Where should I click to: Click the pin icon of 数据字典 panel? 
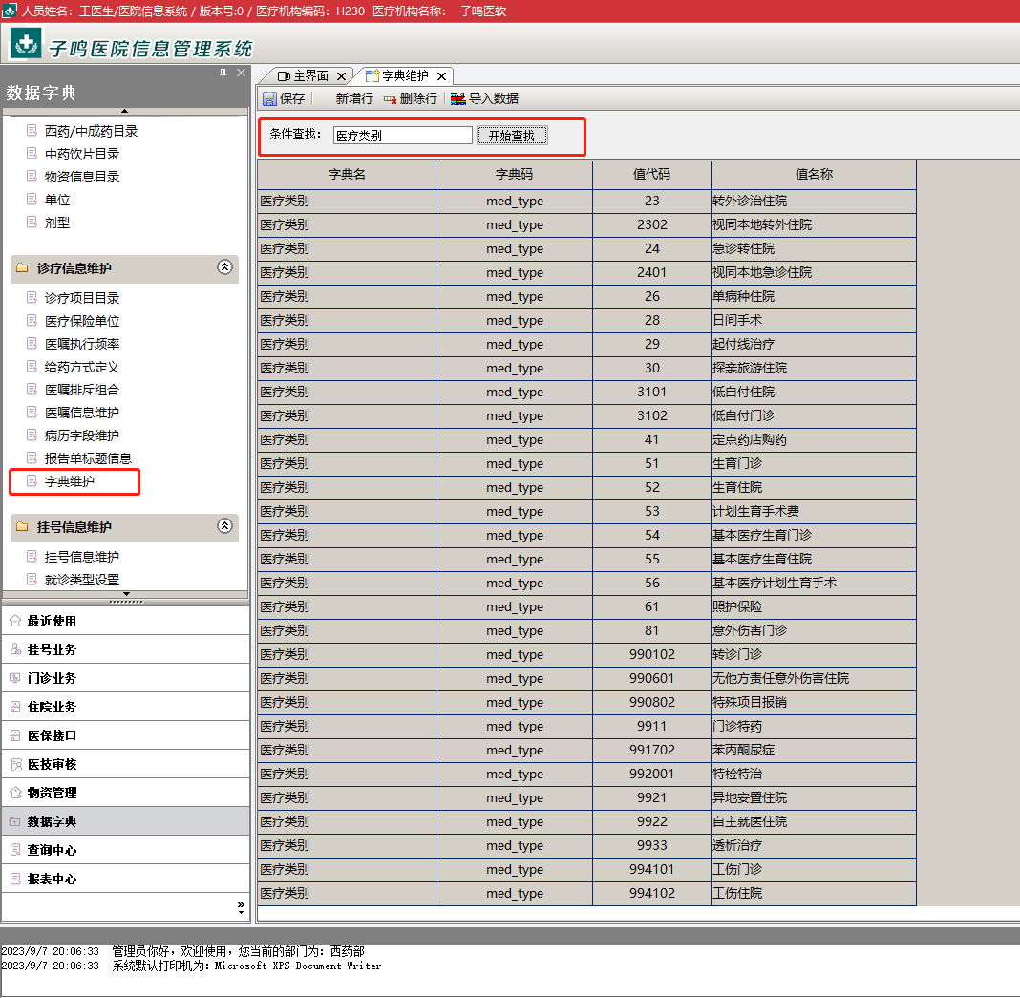223,74
